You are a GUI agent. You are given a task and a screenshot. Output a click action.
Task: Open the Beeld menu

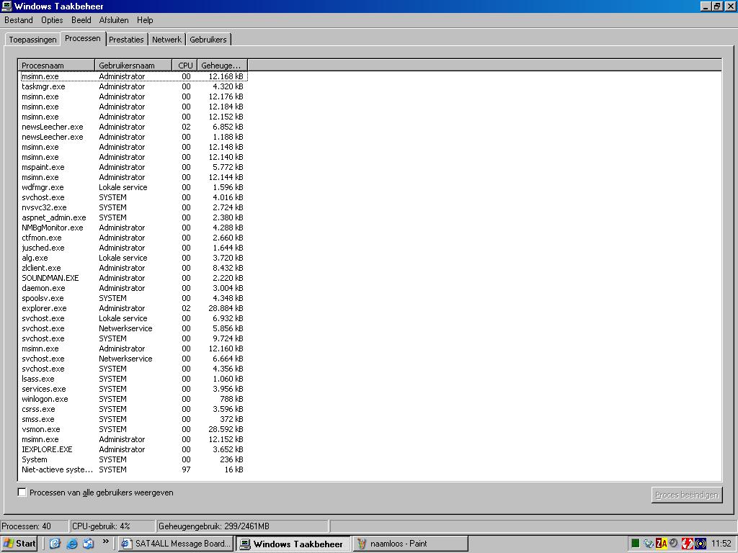(x=81, y=20)
